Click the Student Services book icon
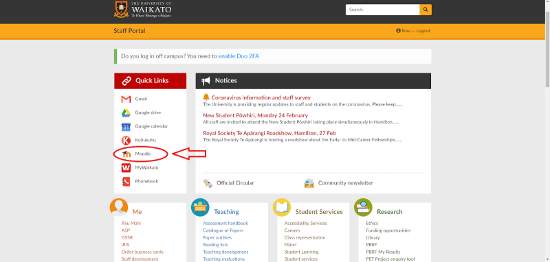This screenshot has width=550, height=262. click(282, 207)
